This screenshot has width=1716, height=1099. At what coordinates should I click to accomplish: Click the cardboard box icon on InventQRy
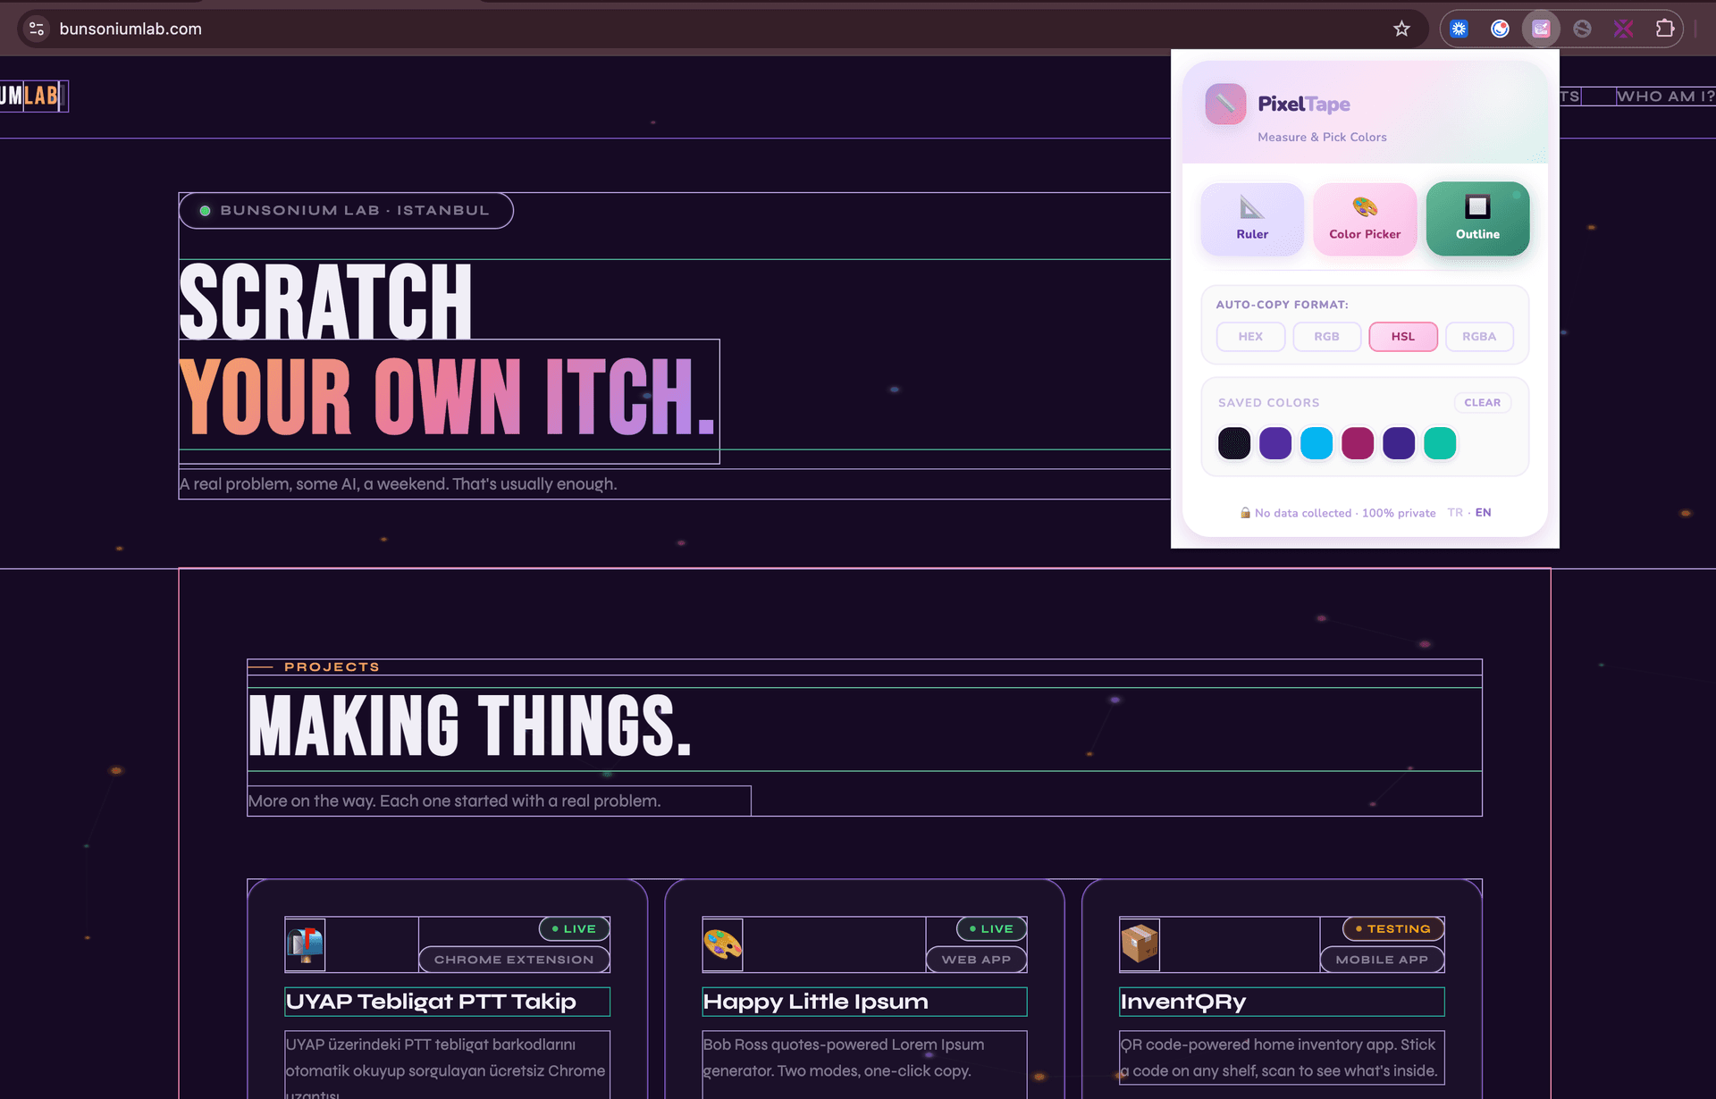coord(1140,944)
